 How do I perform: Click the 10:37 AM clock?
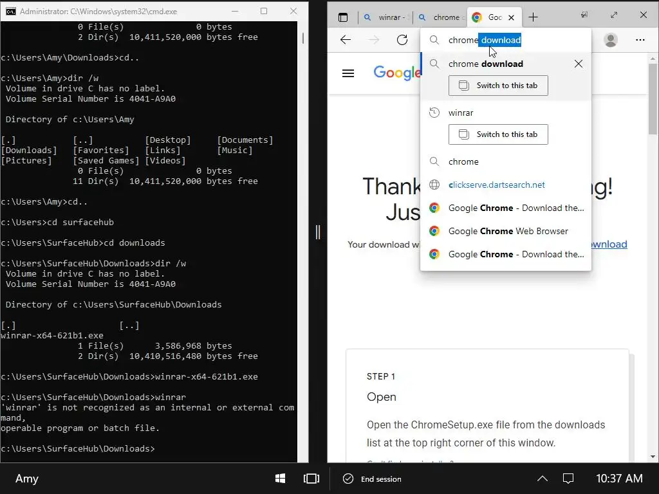point(619,479)
